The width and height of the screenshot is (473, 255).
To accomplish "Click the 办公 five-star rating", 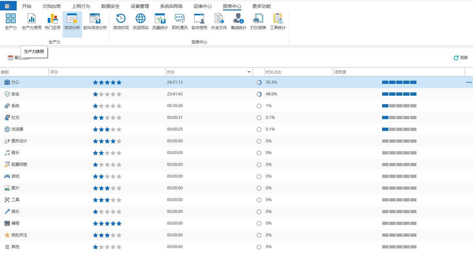I will pyautogui.click(x=107, y=83).
